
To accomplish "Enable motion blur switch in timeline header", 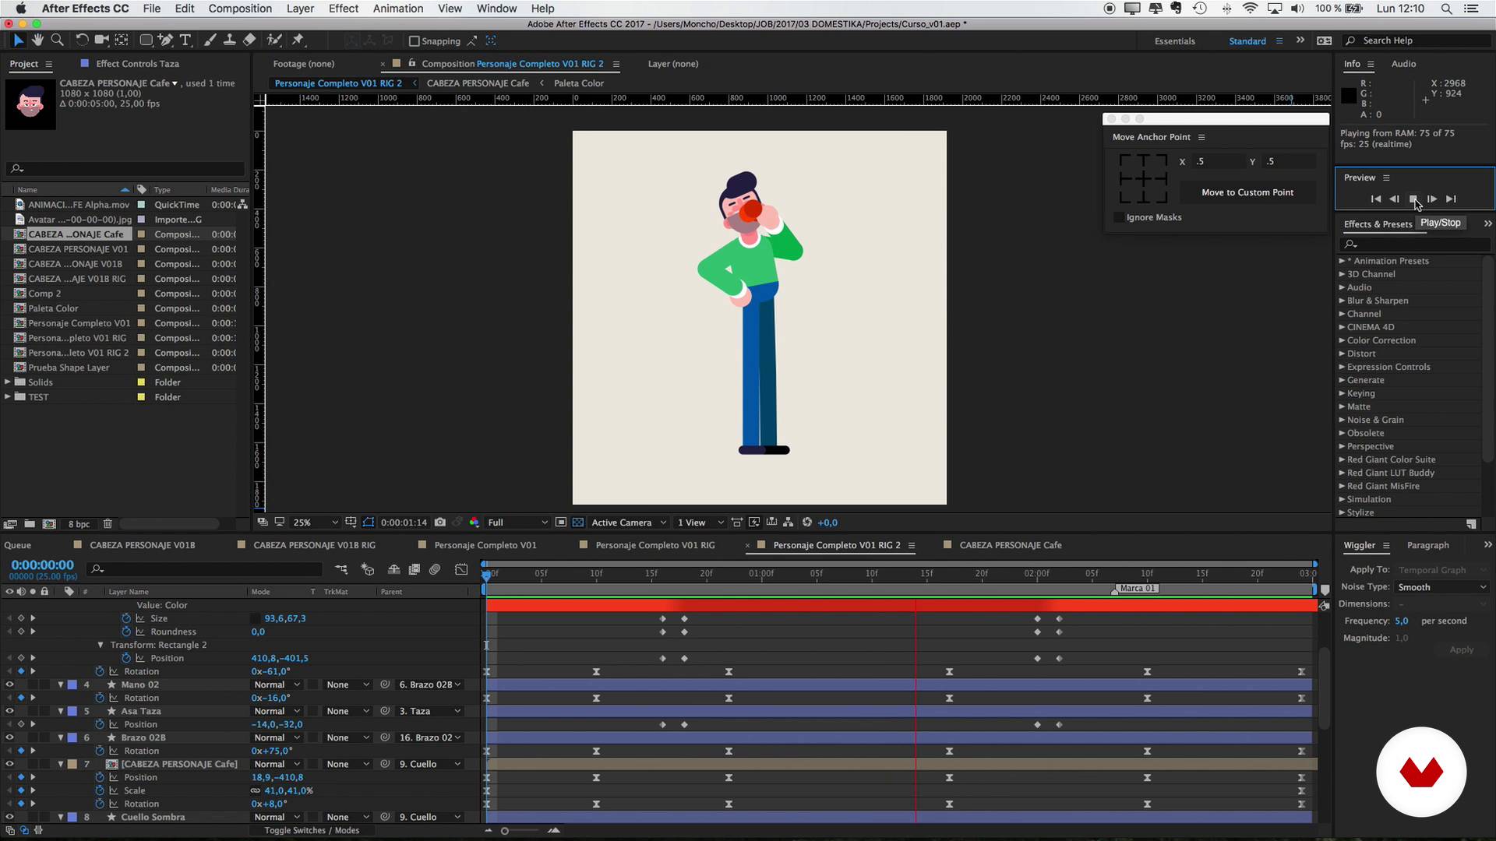I will [435, 569].
